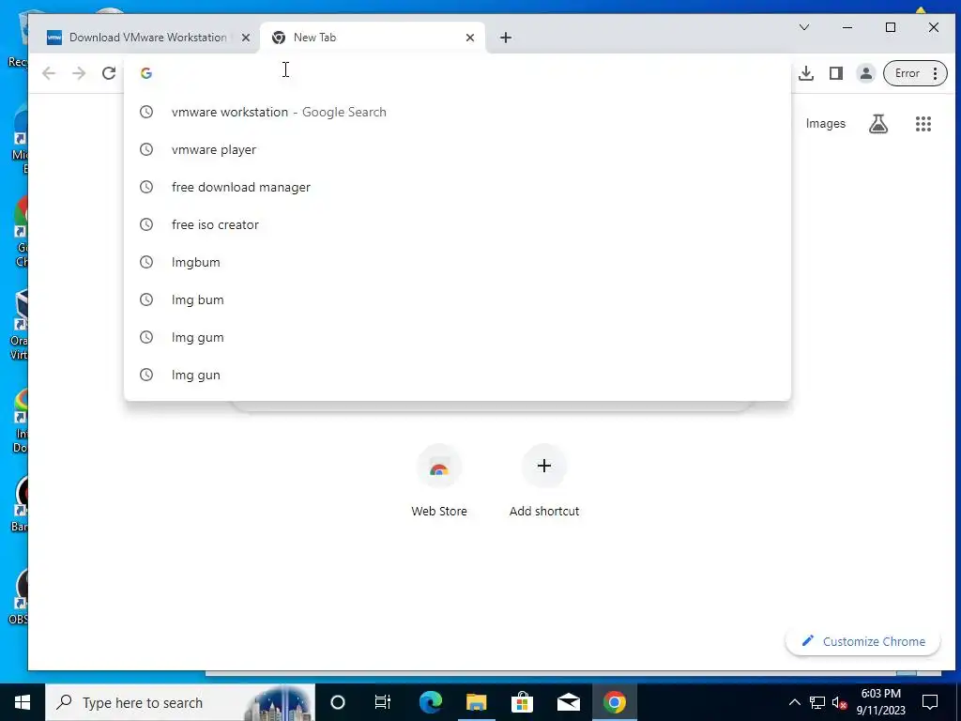Maximize the Chrome window
The height and width of the screenshot is (721, 961).
coord(891,27)
